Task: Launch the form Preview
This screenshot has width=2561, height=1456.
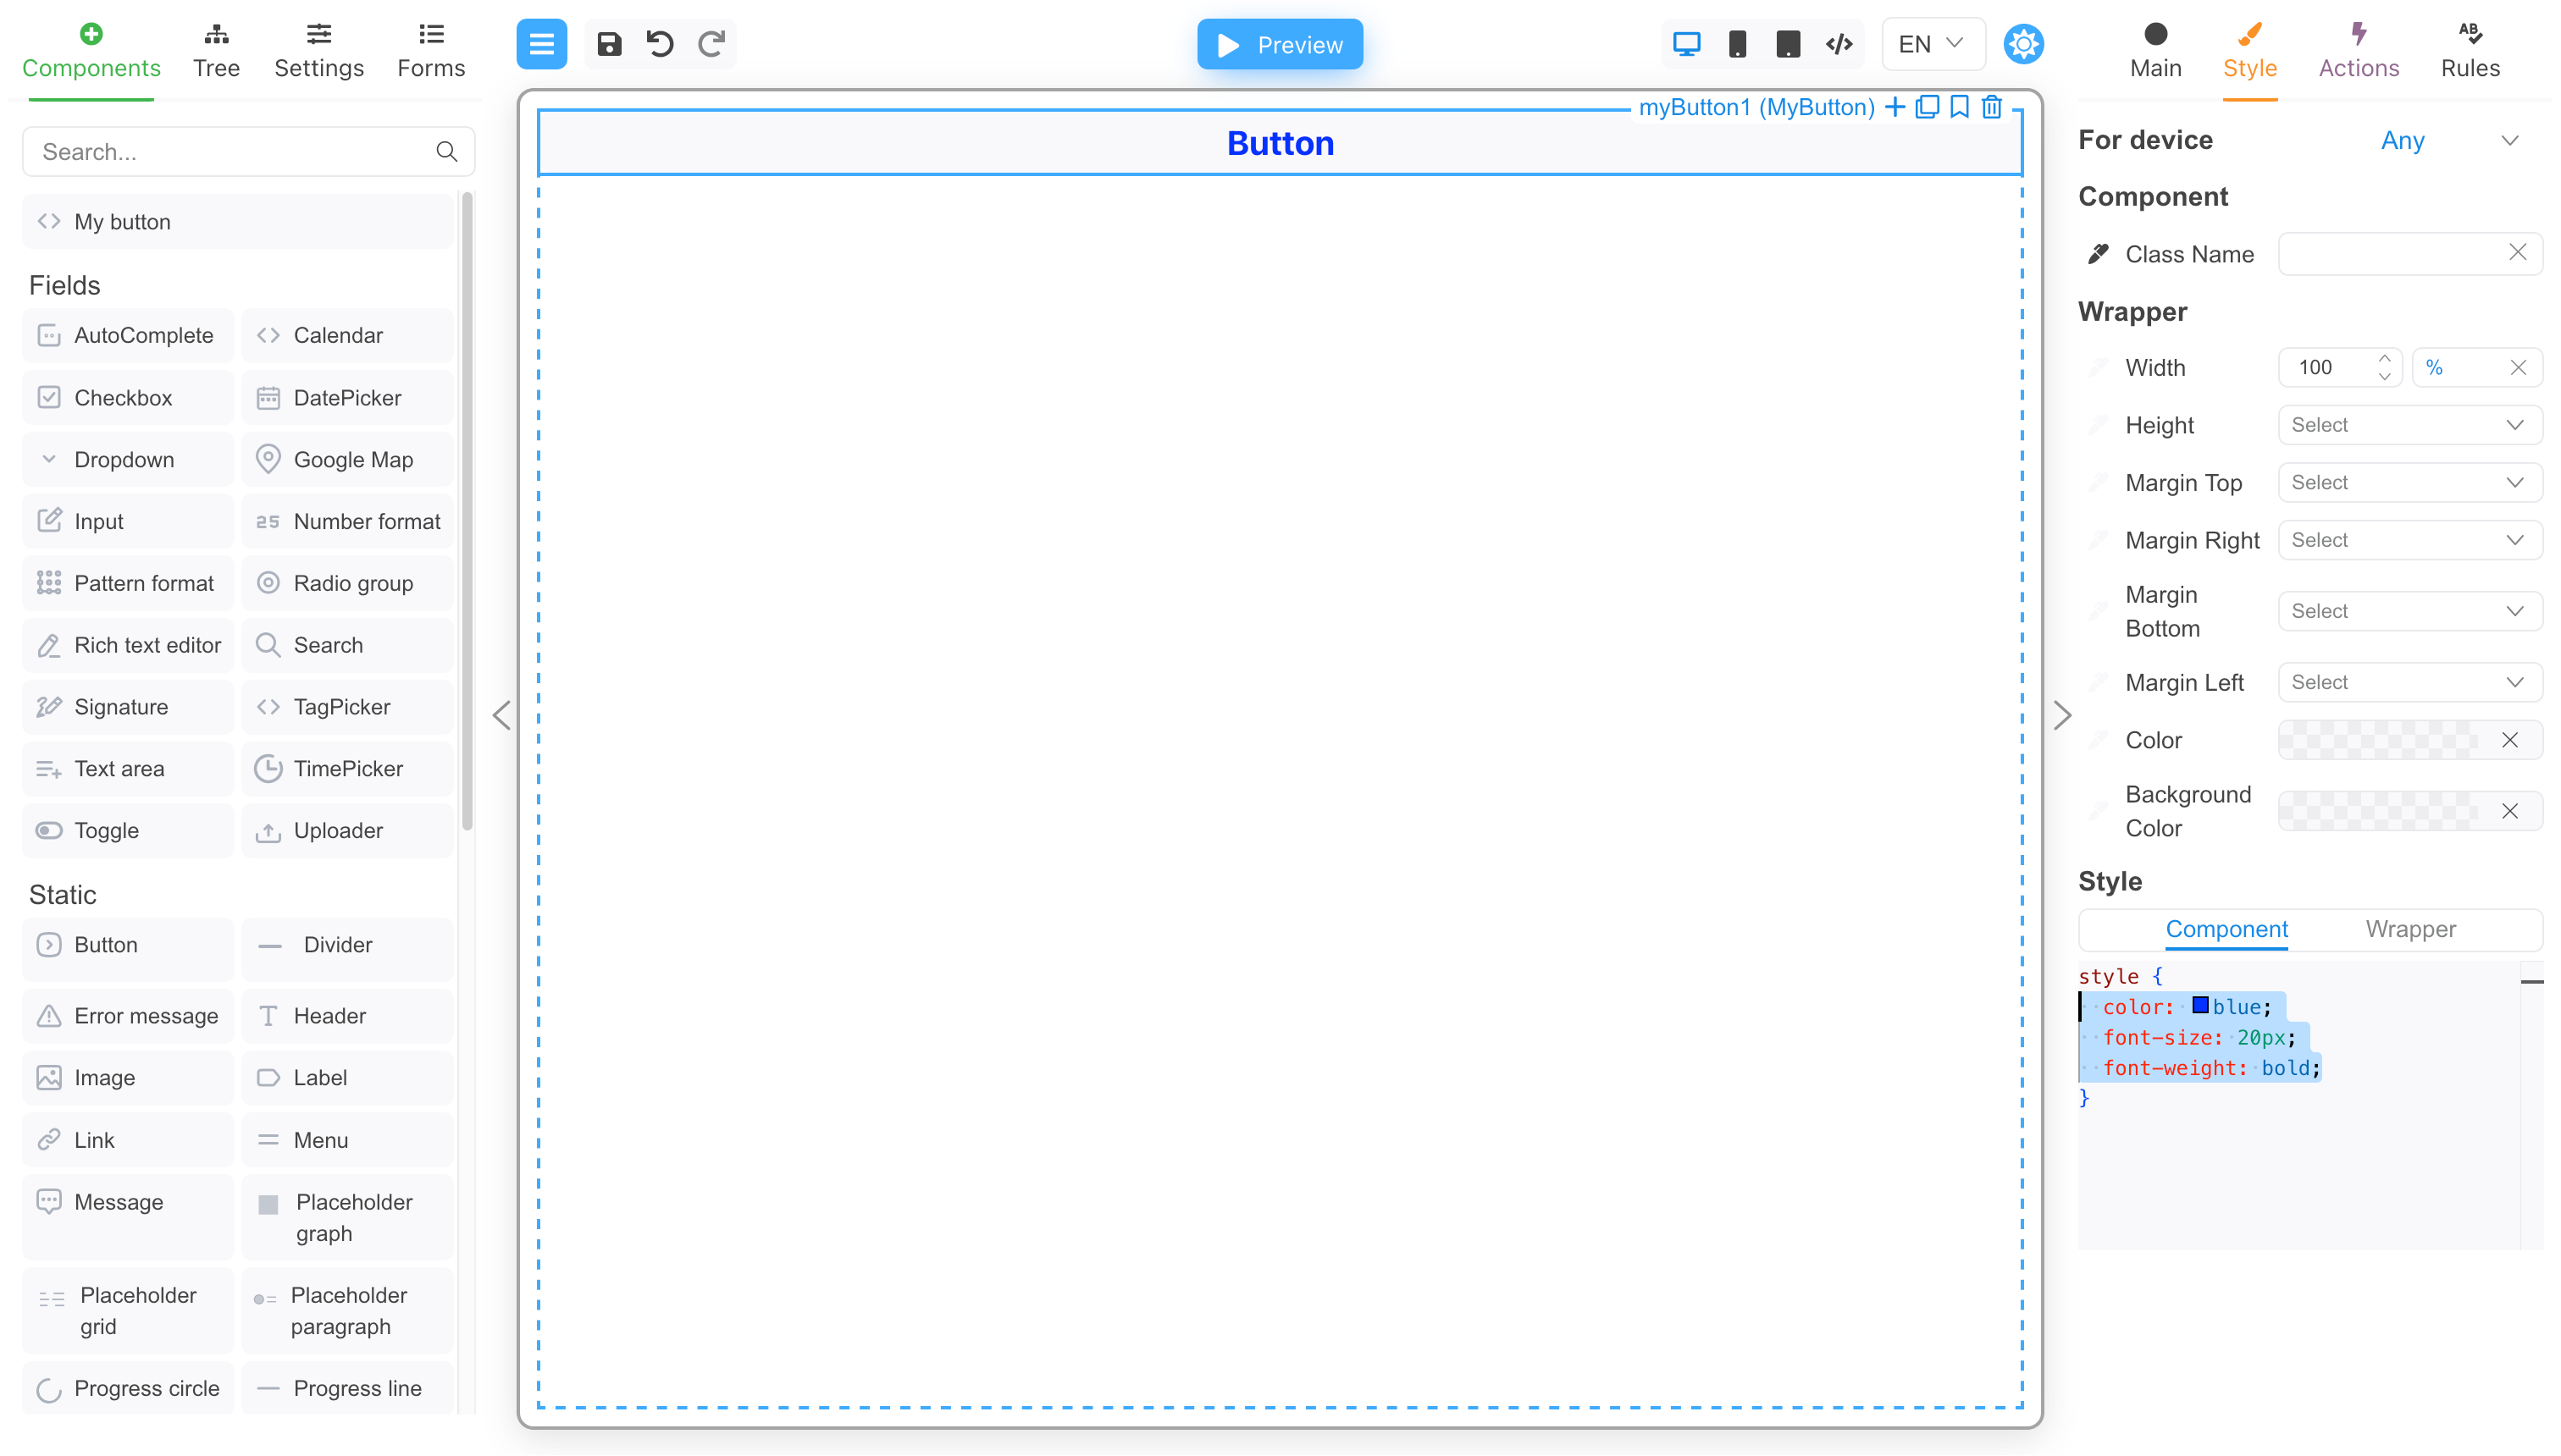Action: click(1280, 44)
